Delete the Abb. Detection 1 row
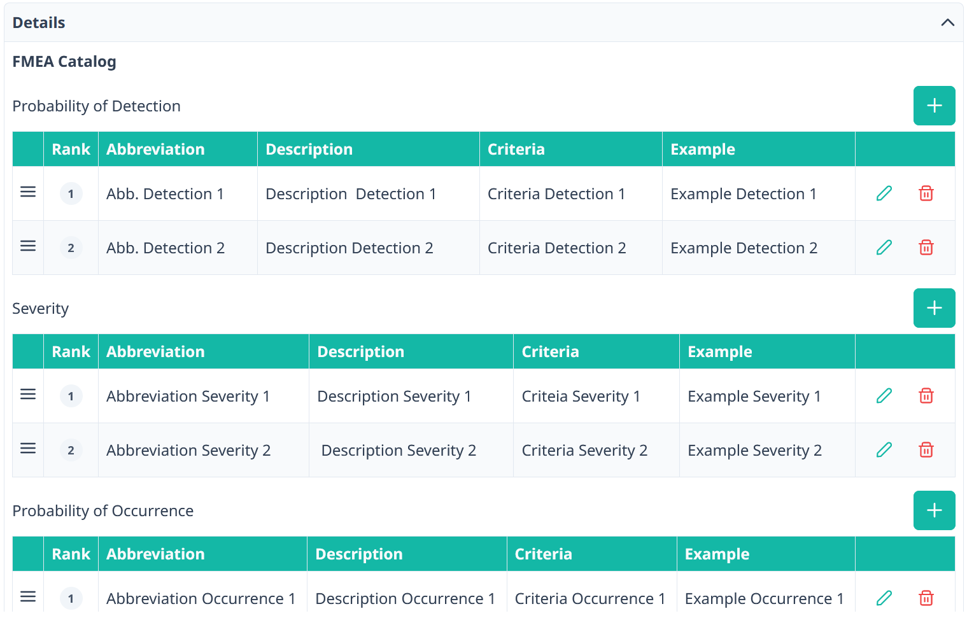This screenshot has width=967, height=618. coord(926,193)
